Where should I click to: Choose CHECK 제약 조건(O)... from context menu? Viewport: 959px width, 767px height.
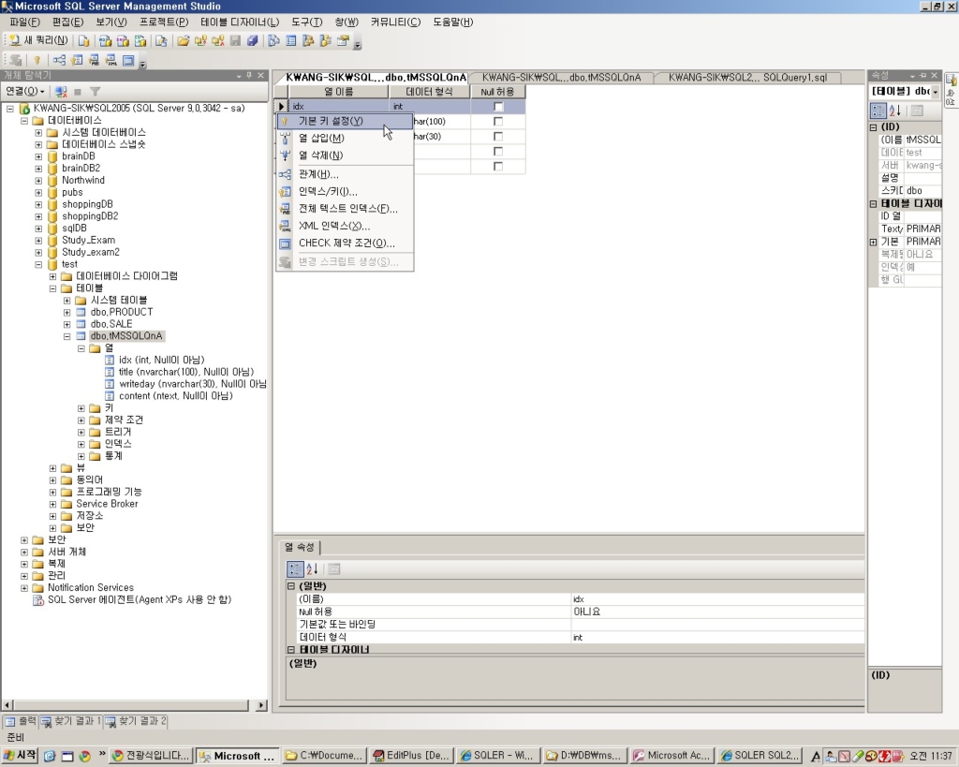click(x=345, y=243)
